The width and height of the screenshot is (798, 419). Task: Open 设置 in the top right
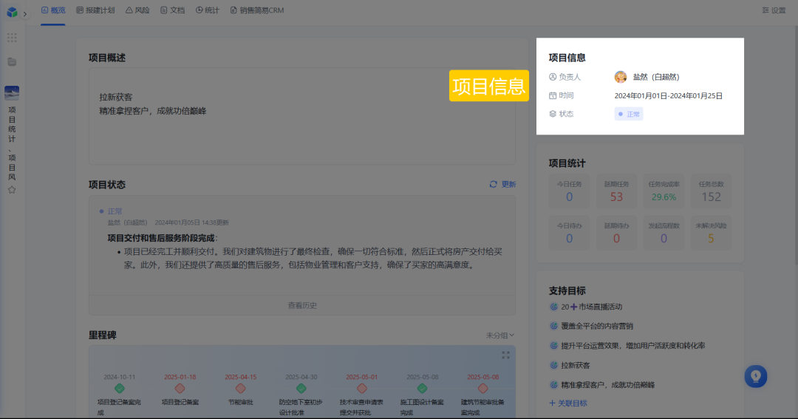774,10
